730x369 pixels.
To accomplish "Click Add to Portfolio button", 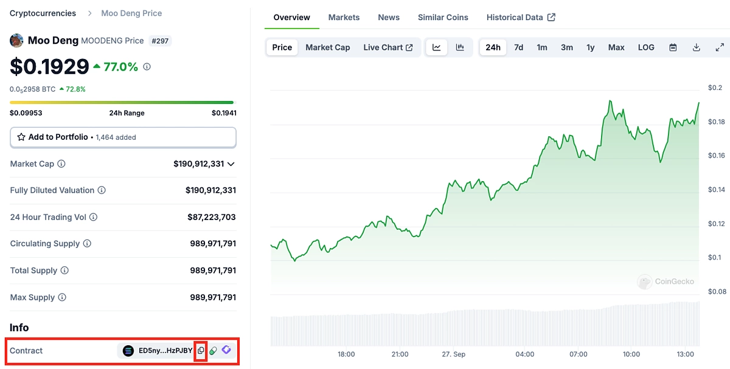I will 123,137.
